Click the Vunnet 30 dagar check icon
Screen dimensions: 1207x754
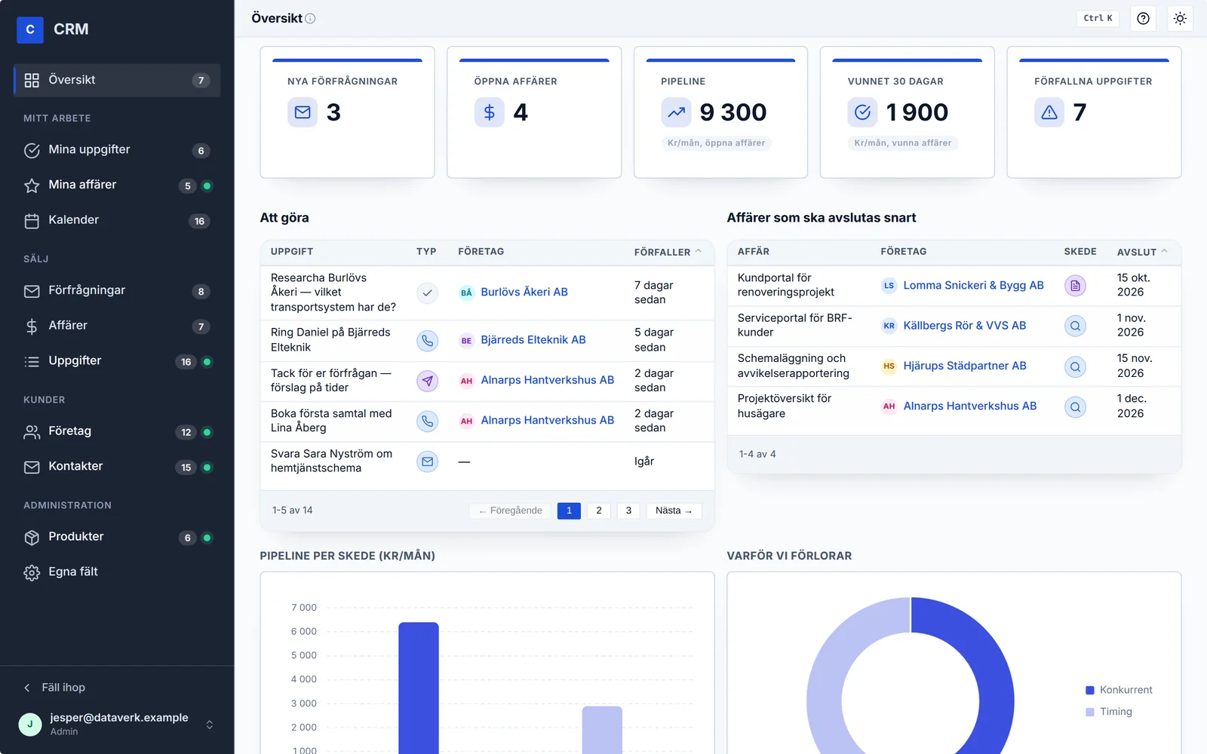[862, 112]
